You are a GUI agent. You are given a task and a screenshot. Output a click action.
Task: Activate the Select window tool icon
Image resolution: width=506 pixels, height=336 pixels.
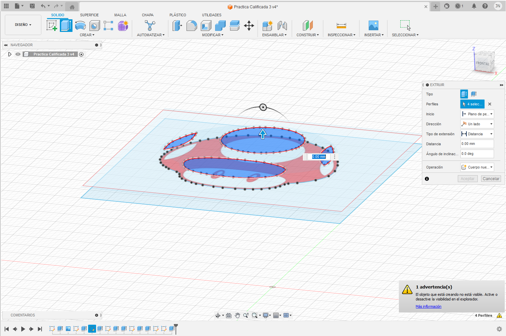(x=405, y=26)
